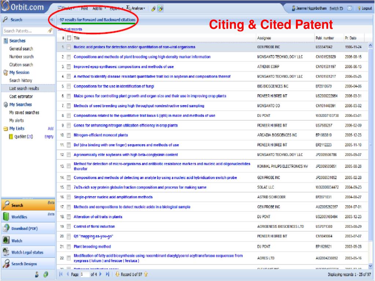
Task: Check the box for Alteration of oil traits
Action: [x=68, y=217]
